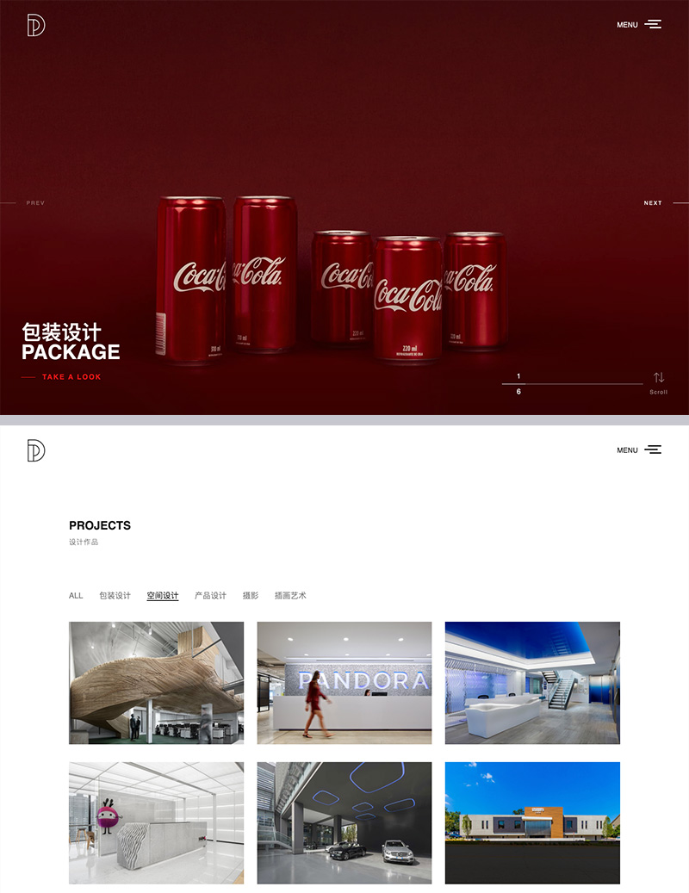Advance to the next slide with NEXT
Viewport: 689px width, 893px height.
click(653, 202)
